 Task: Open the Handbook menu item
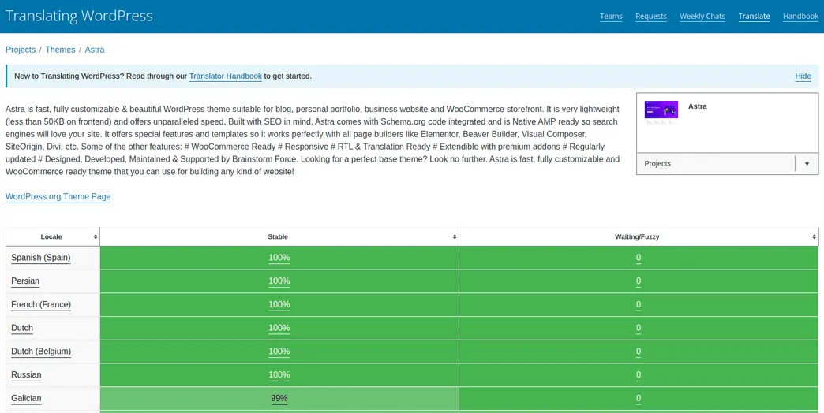pyautogui.click(x=800, y=17)
